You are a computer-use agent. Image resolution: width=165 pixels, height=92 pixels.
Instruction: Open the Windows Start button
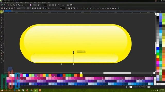click(x=2, y=90)
